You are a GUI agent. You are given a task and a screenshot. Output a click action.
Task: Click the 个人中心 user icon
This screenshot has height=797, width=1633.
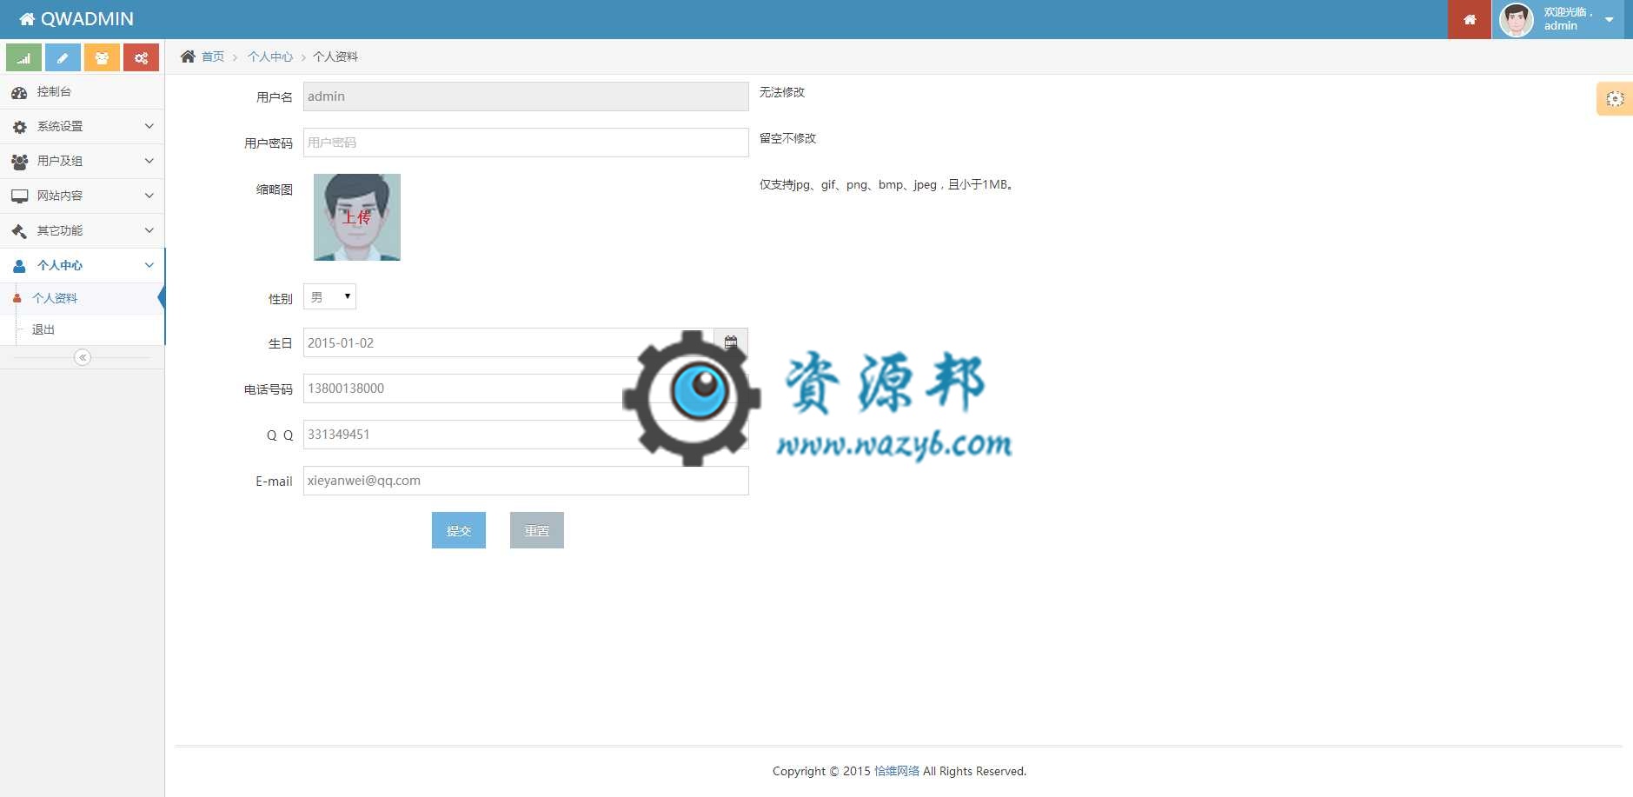click(19, 266)
